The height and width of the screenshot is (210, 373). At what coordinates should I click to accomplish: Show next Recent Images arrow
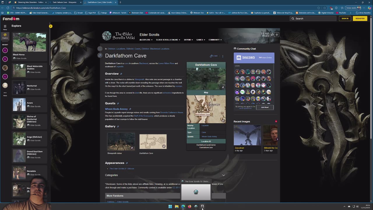tap(277, 139)
